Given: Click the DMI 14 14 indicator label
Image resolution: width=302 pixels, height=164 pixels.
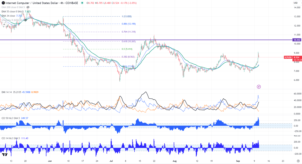Looking at the screenshot, I should [5, 93].
